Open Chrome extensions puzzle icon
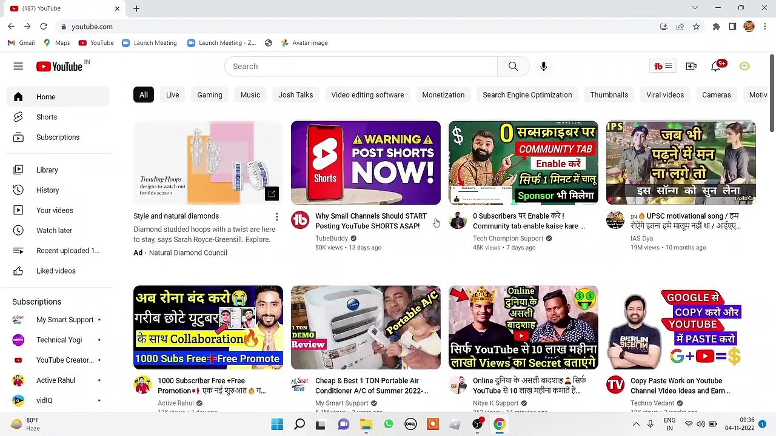776x436 pixels. click(717, 27)
